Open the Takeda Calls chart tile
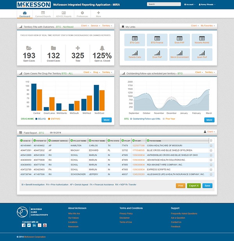The image size is (234, 241). pos(135,55)
